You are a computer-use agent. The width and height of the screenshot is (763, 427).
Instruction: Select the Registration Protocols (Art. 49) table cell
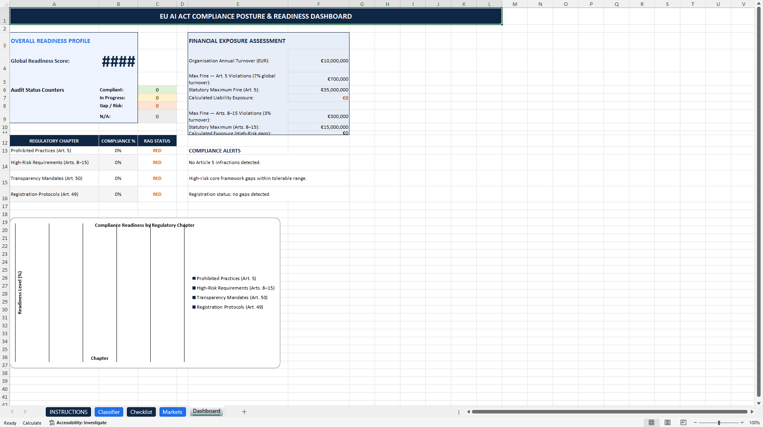point(54,194)
